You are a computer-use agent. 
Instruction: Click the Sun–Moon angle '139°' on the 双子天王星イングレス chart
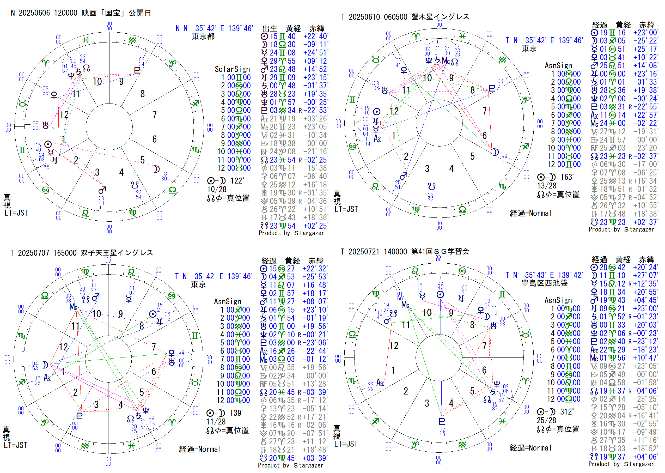[236, 413]
